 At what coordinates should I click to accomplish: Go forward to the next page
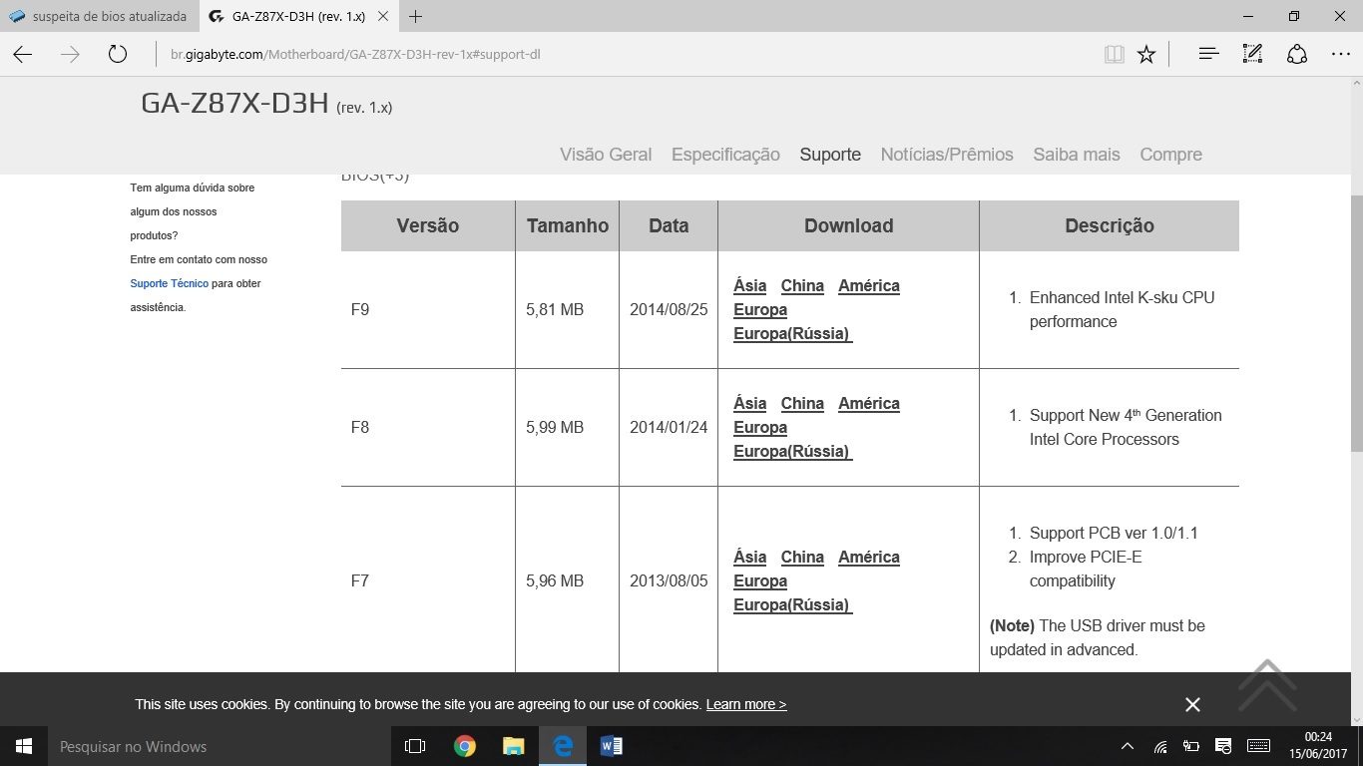(70, 54)
